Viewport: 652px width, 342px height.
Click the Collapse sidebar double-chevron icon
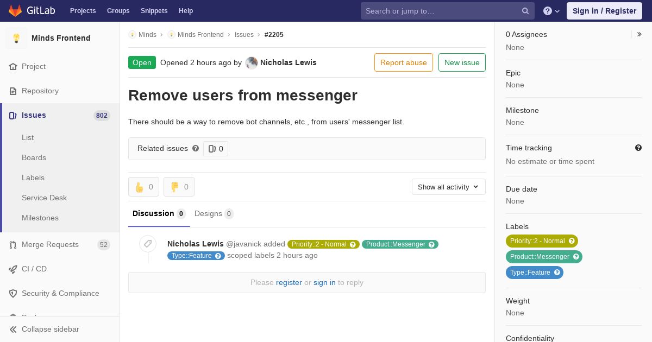(x=13, y=329)
